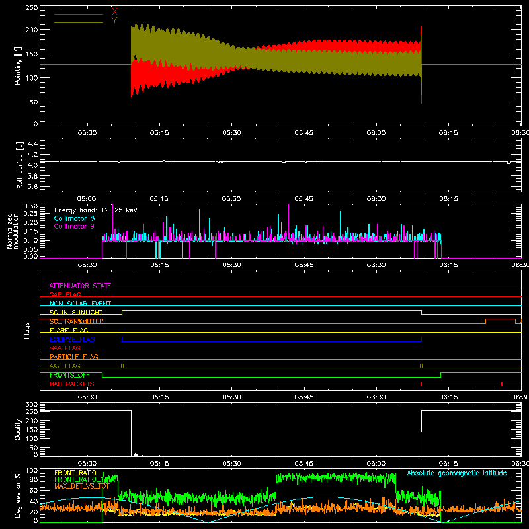This screenshot has height=529, width=529.
Task: Click the 'Absolute geomagnetic latitude' legend text
Action: click(457, 473)
